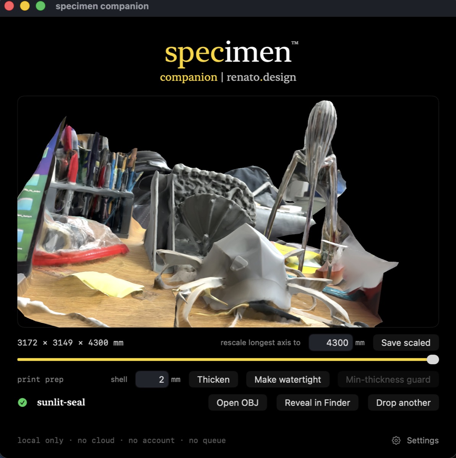Close the window with the red button
The height and width of the screenshot is (458, 456).
pos(9,6)
